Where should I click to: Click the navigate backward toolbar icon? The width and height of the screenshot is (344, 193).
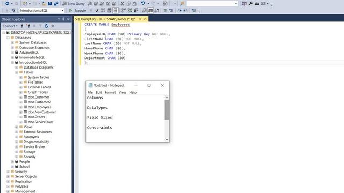7,4
